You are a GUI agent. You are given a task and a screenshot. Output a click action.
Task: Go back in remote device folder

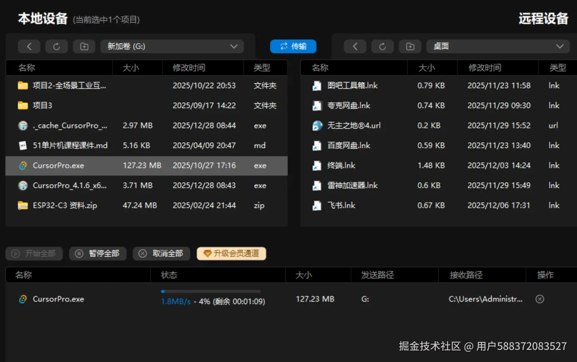355,46
